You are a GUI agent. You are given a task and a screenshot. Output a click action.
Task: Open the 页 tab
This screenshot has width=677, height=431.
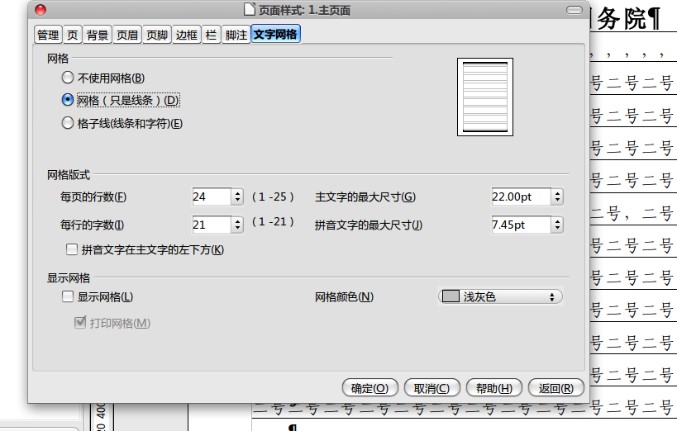tap(73, 35)
